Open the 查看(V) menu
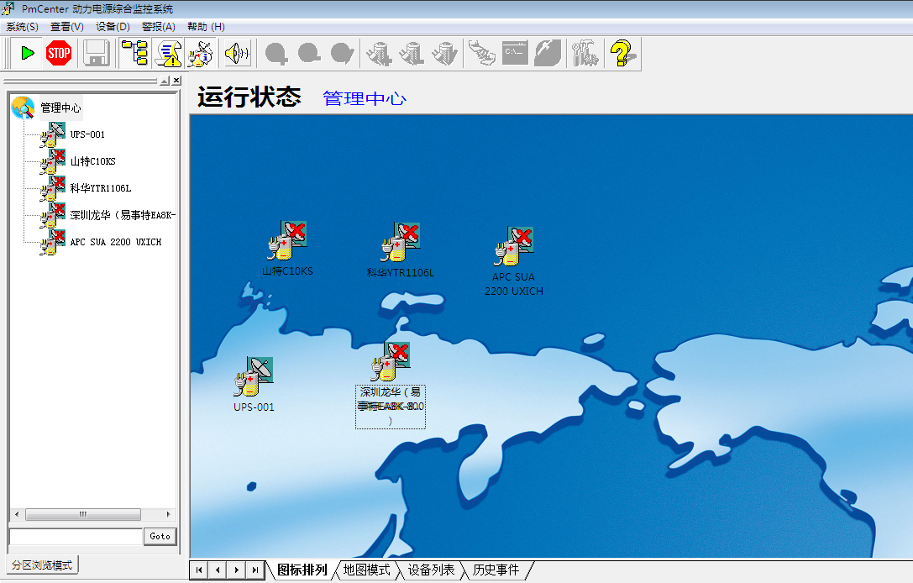This screenshot has width=913, height=583. pyautogui.click(x=67, y=27)
